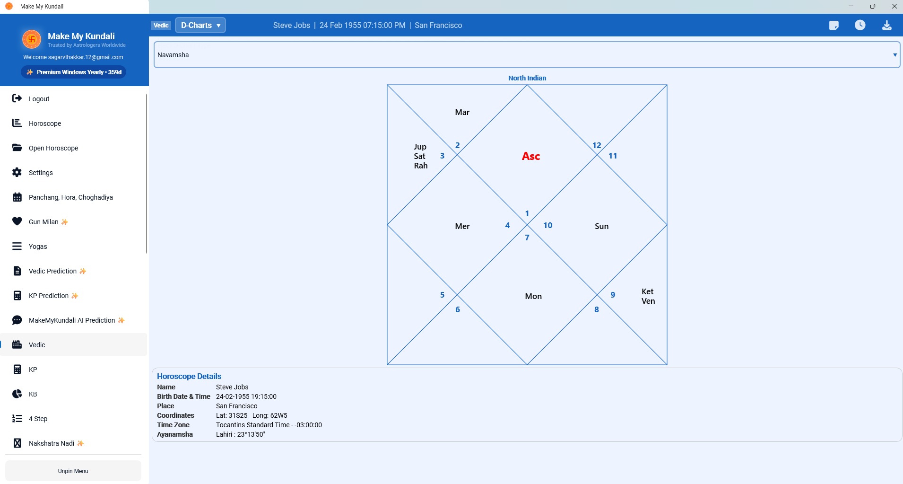
Task: Click the Horoscope Details heading
Action: (x=189, y=376)
